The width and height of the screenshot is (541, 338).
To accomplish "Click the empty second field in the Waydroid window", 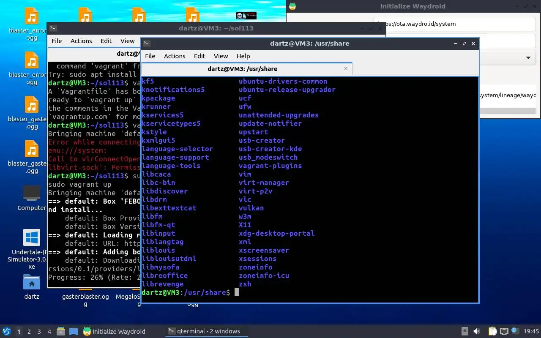I will [507, 41].
